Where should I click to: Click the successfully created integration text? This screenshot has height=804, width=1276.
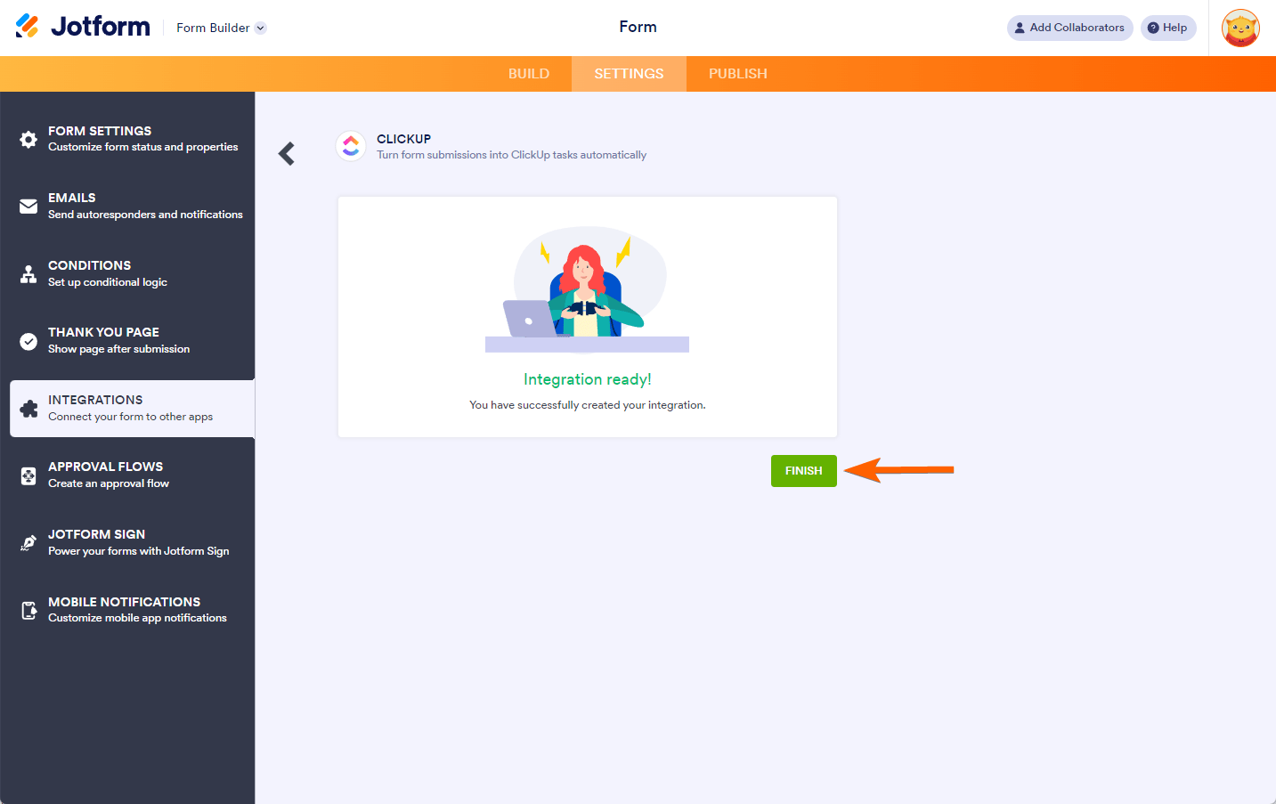(588, 405)
